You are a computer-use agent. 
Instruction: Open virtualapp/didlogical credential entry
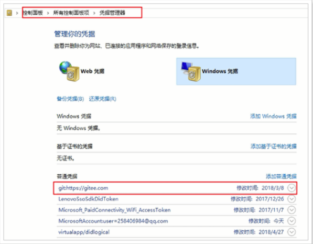pyautogui.click(x=84, y=232)
